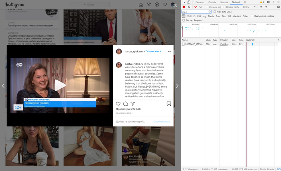This screenshot has height=171, width=281.
Task: Filter requests by JS type
Action: coord(194,16)
